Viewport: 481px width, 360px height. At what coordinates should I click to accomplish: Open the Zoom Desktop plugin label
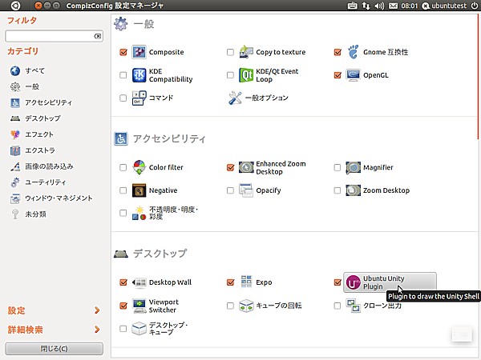click(x=386, y=190)
